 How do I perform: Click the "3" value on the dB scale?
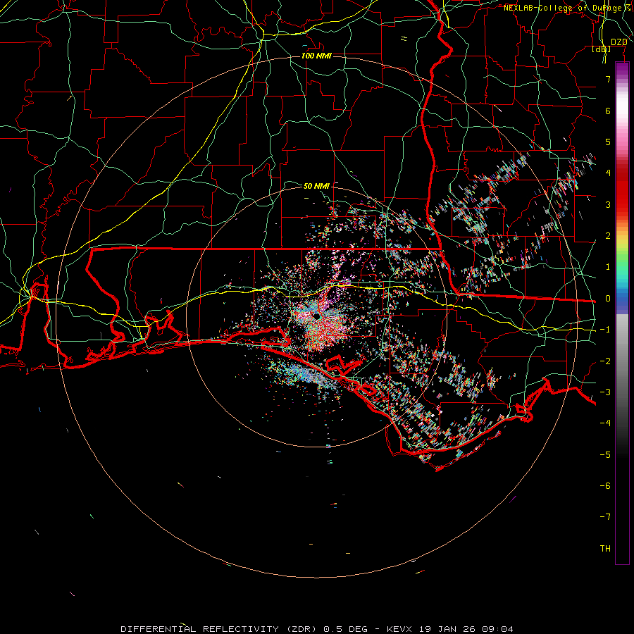[608, 204]
